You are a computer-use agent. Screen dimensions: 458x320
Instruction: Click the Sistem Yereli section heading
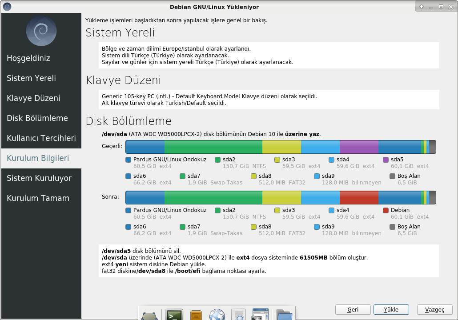tap(120, 33)
